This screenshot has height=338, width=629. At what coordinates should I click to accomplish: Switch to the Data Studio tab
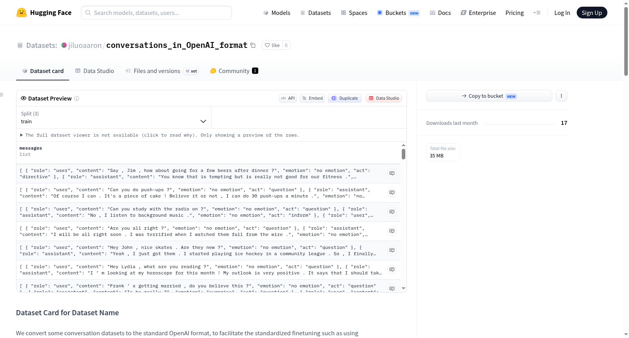tap(95, 71)
